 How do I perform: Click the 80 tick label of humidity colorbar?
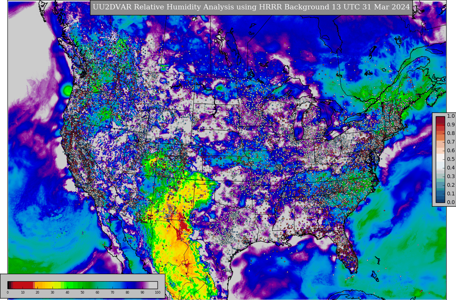(x=127, y=292)
